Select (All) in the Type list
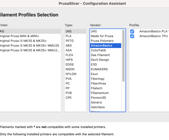This screenshot has width=169, height=140. pos(75,31)
